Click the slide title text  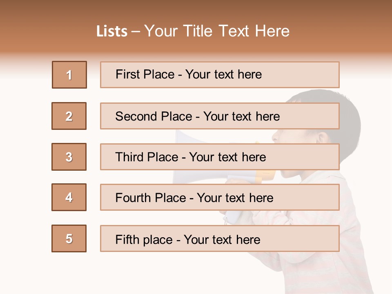(x=193, y=31)
